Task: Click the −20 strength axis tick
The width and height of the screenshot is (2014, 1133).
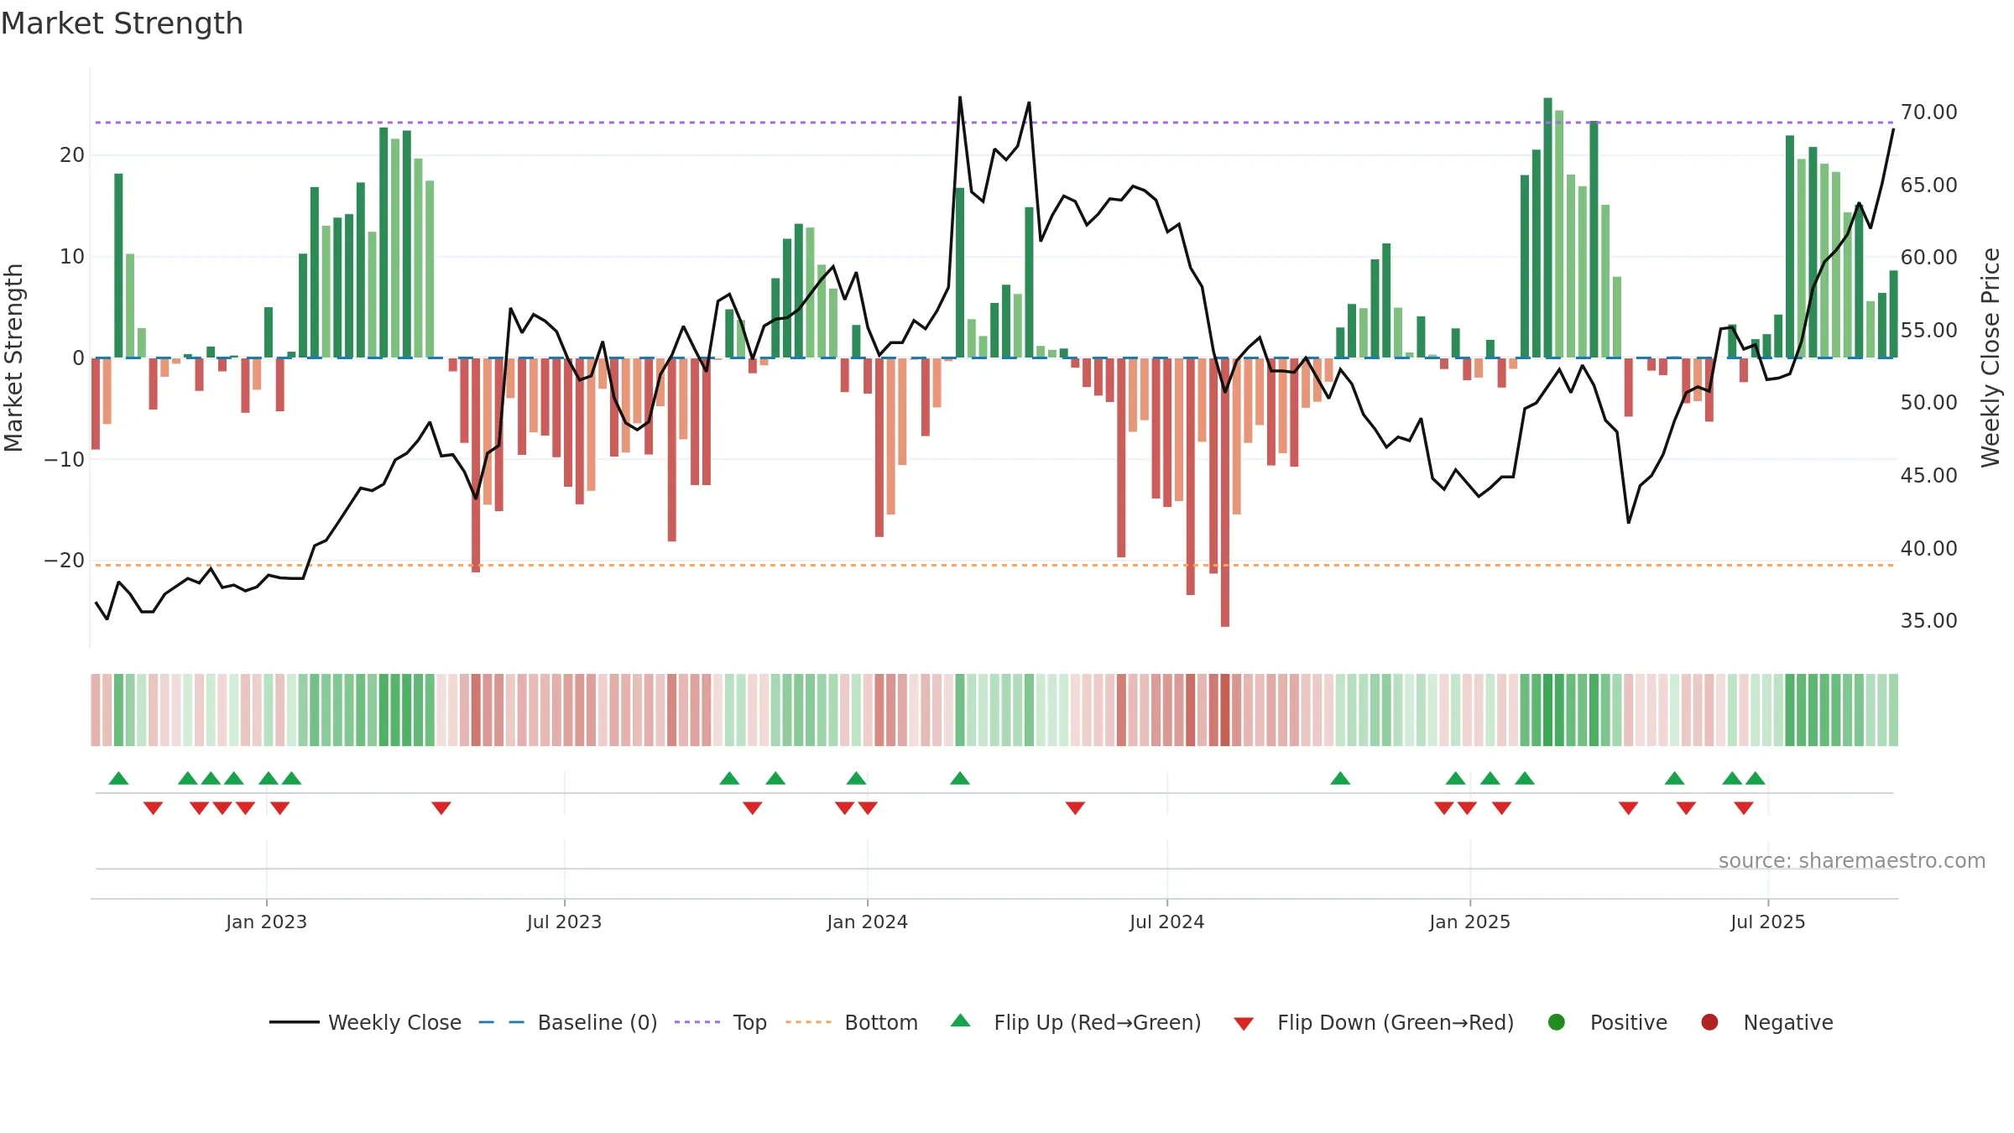Action: [x=65, y=561]
